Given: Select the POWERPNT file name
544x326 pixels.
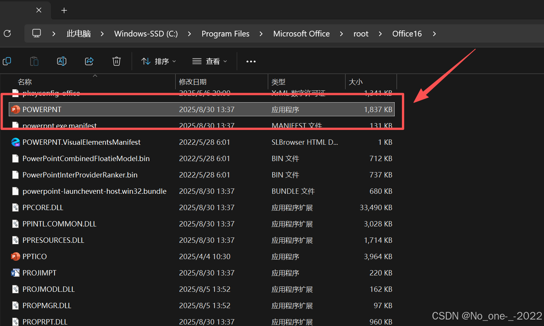Looking at the screenshot, I should (42, 109).
